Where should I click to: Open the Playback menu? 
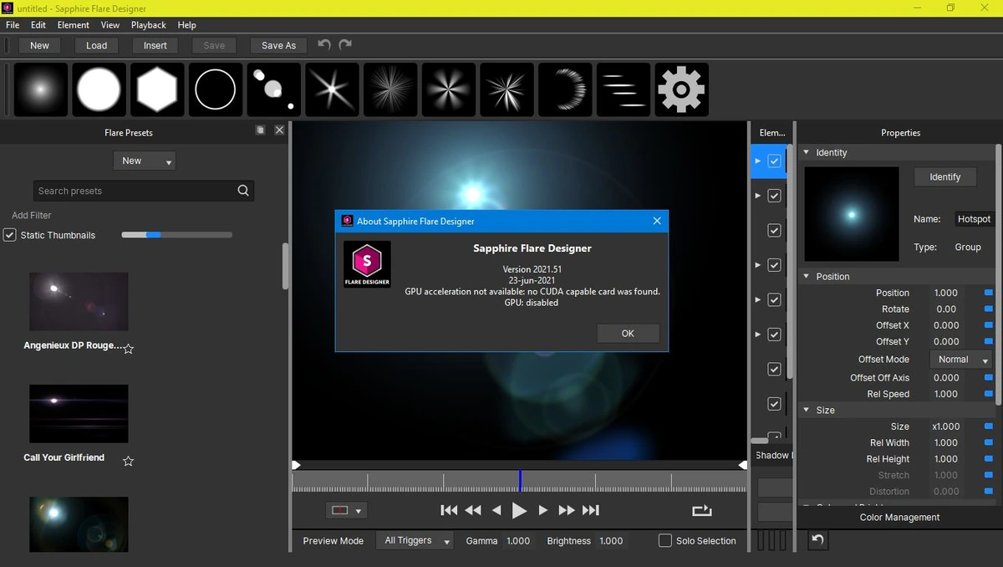pyautogui.click(x=149, y=25)
